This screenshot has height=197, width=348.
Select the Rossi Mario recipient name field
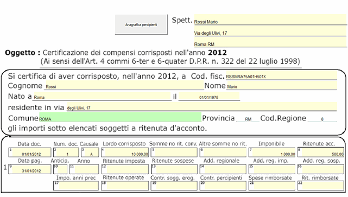pos(270,20)
